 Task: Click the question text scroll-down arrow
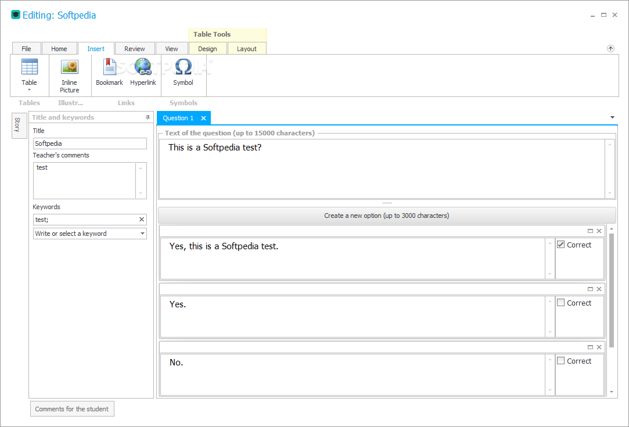point(610,193)
